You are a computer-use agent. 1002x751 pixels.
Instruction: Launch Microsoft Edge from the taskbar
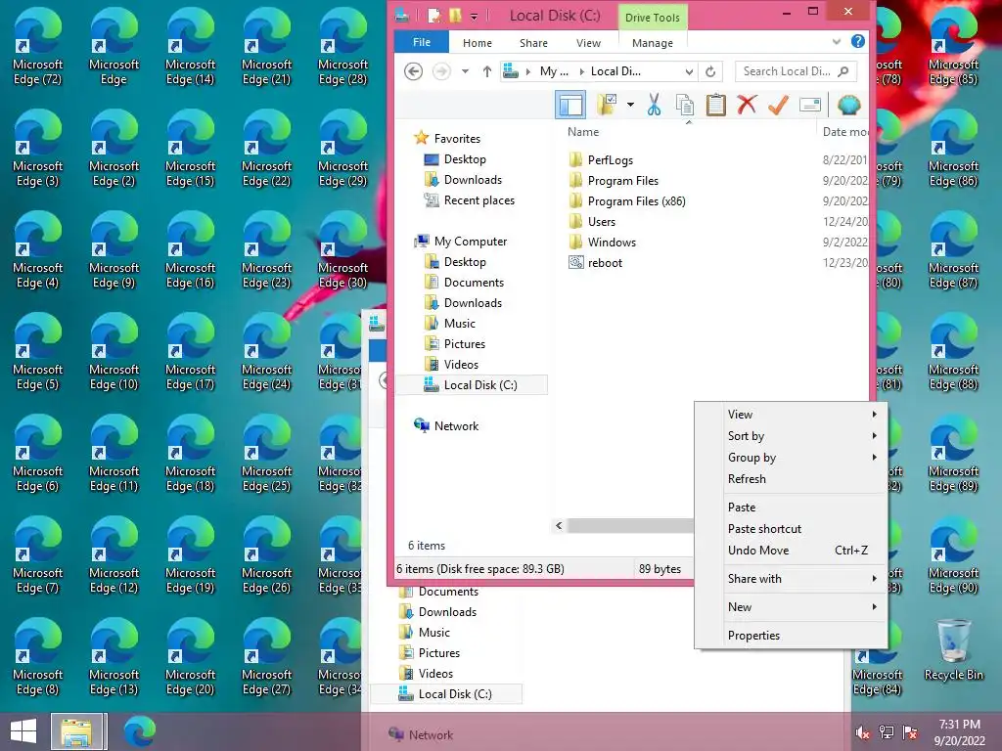tap(139, 731)
